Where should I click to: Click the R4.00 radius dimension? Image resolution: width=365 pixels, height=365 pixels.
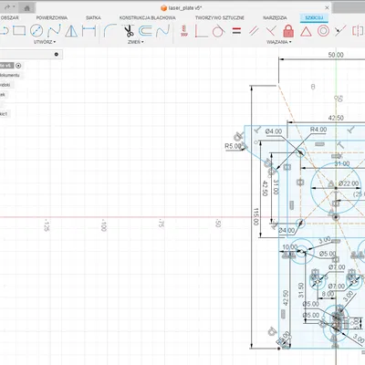point(318,130)
